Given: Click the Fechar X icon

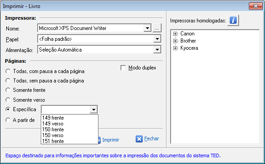Looking at the screenshot, I should [139, 139].
